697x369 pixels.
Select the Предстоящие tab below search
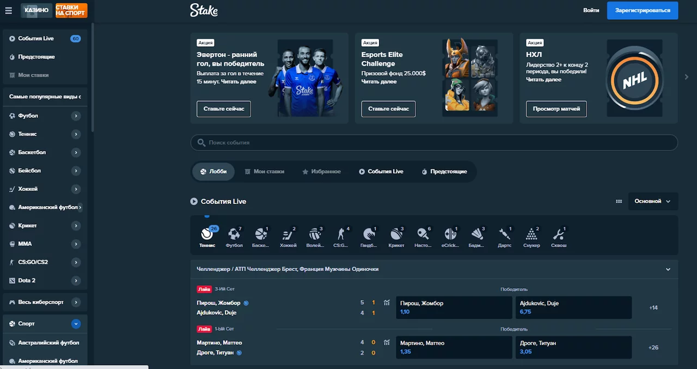(x=444, y=171)
